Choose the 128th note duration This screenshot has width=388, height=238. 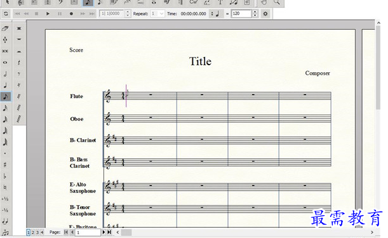[5, 142]
